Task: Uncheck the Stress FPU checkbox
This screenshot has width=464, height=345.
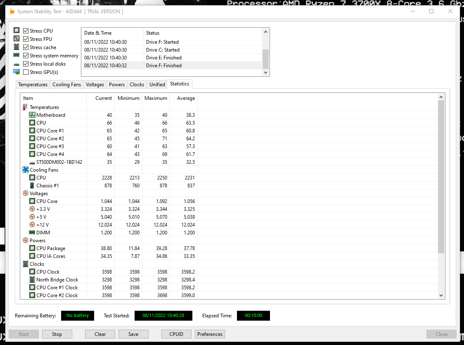Action: point(26,39)
